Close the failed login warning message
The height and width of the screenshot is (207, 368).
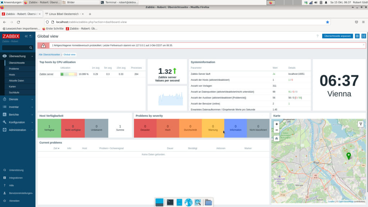pos(364,45)
